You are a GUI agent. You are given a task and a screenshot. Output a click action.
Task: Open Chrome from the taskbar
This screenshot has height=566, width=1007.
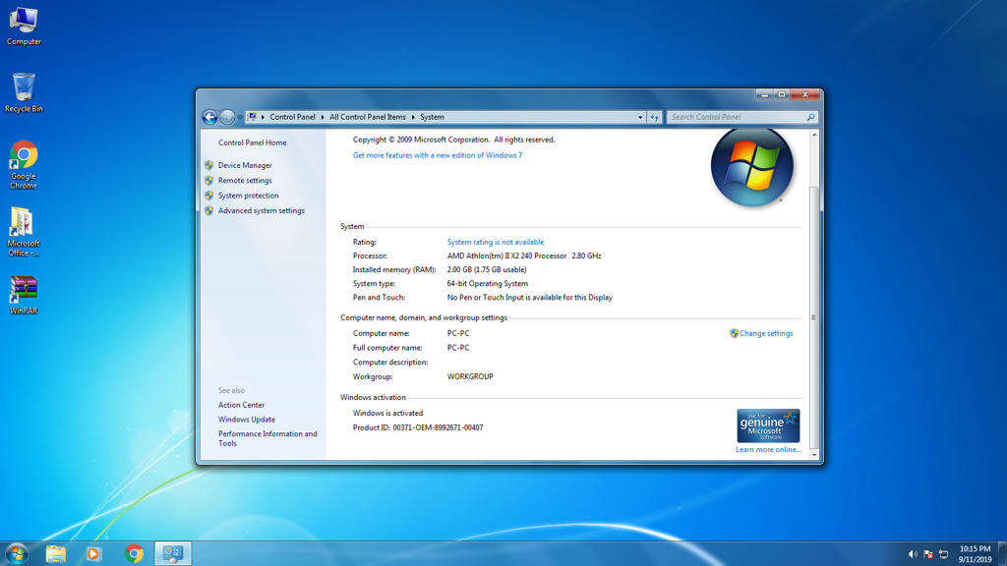[134, 553]
